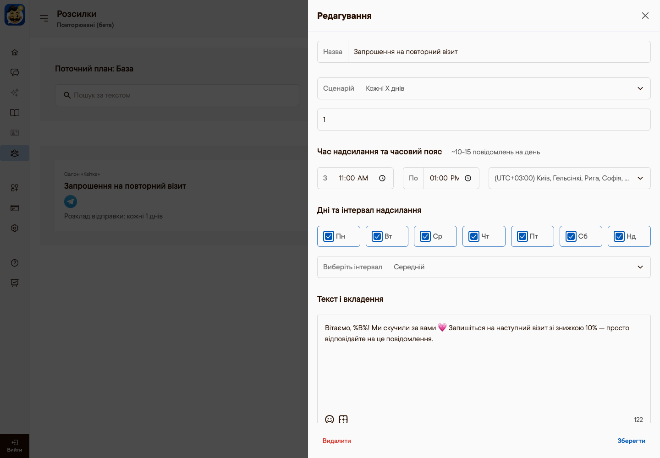Close the Редагування panel
Screen dimensions: 660x458
645,16
